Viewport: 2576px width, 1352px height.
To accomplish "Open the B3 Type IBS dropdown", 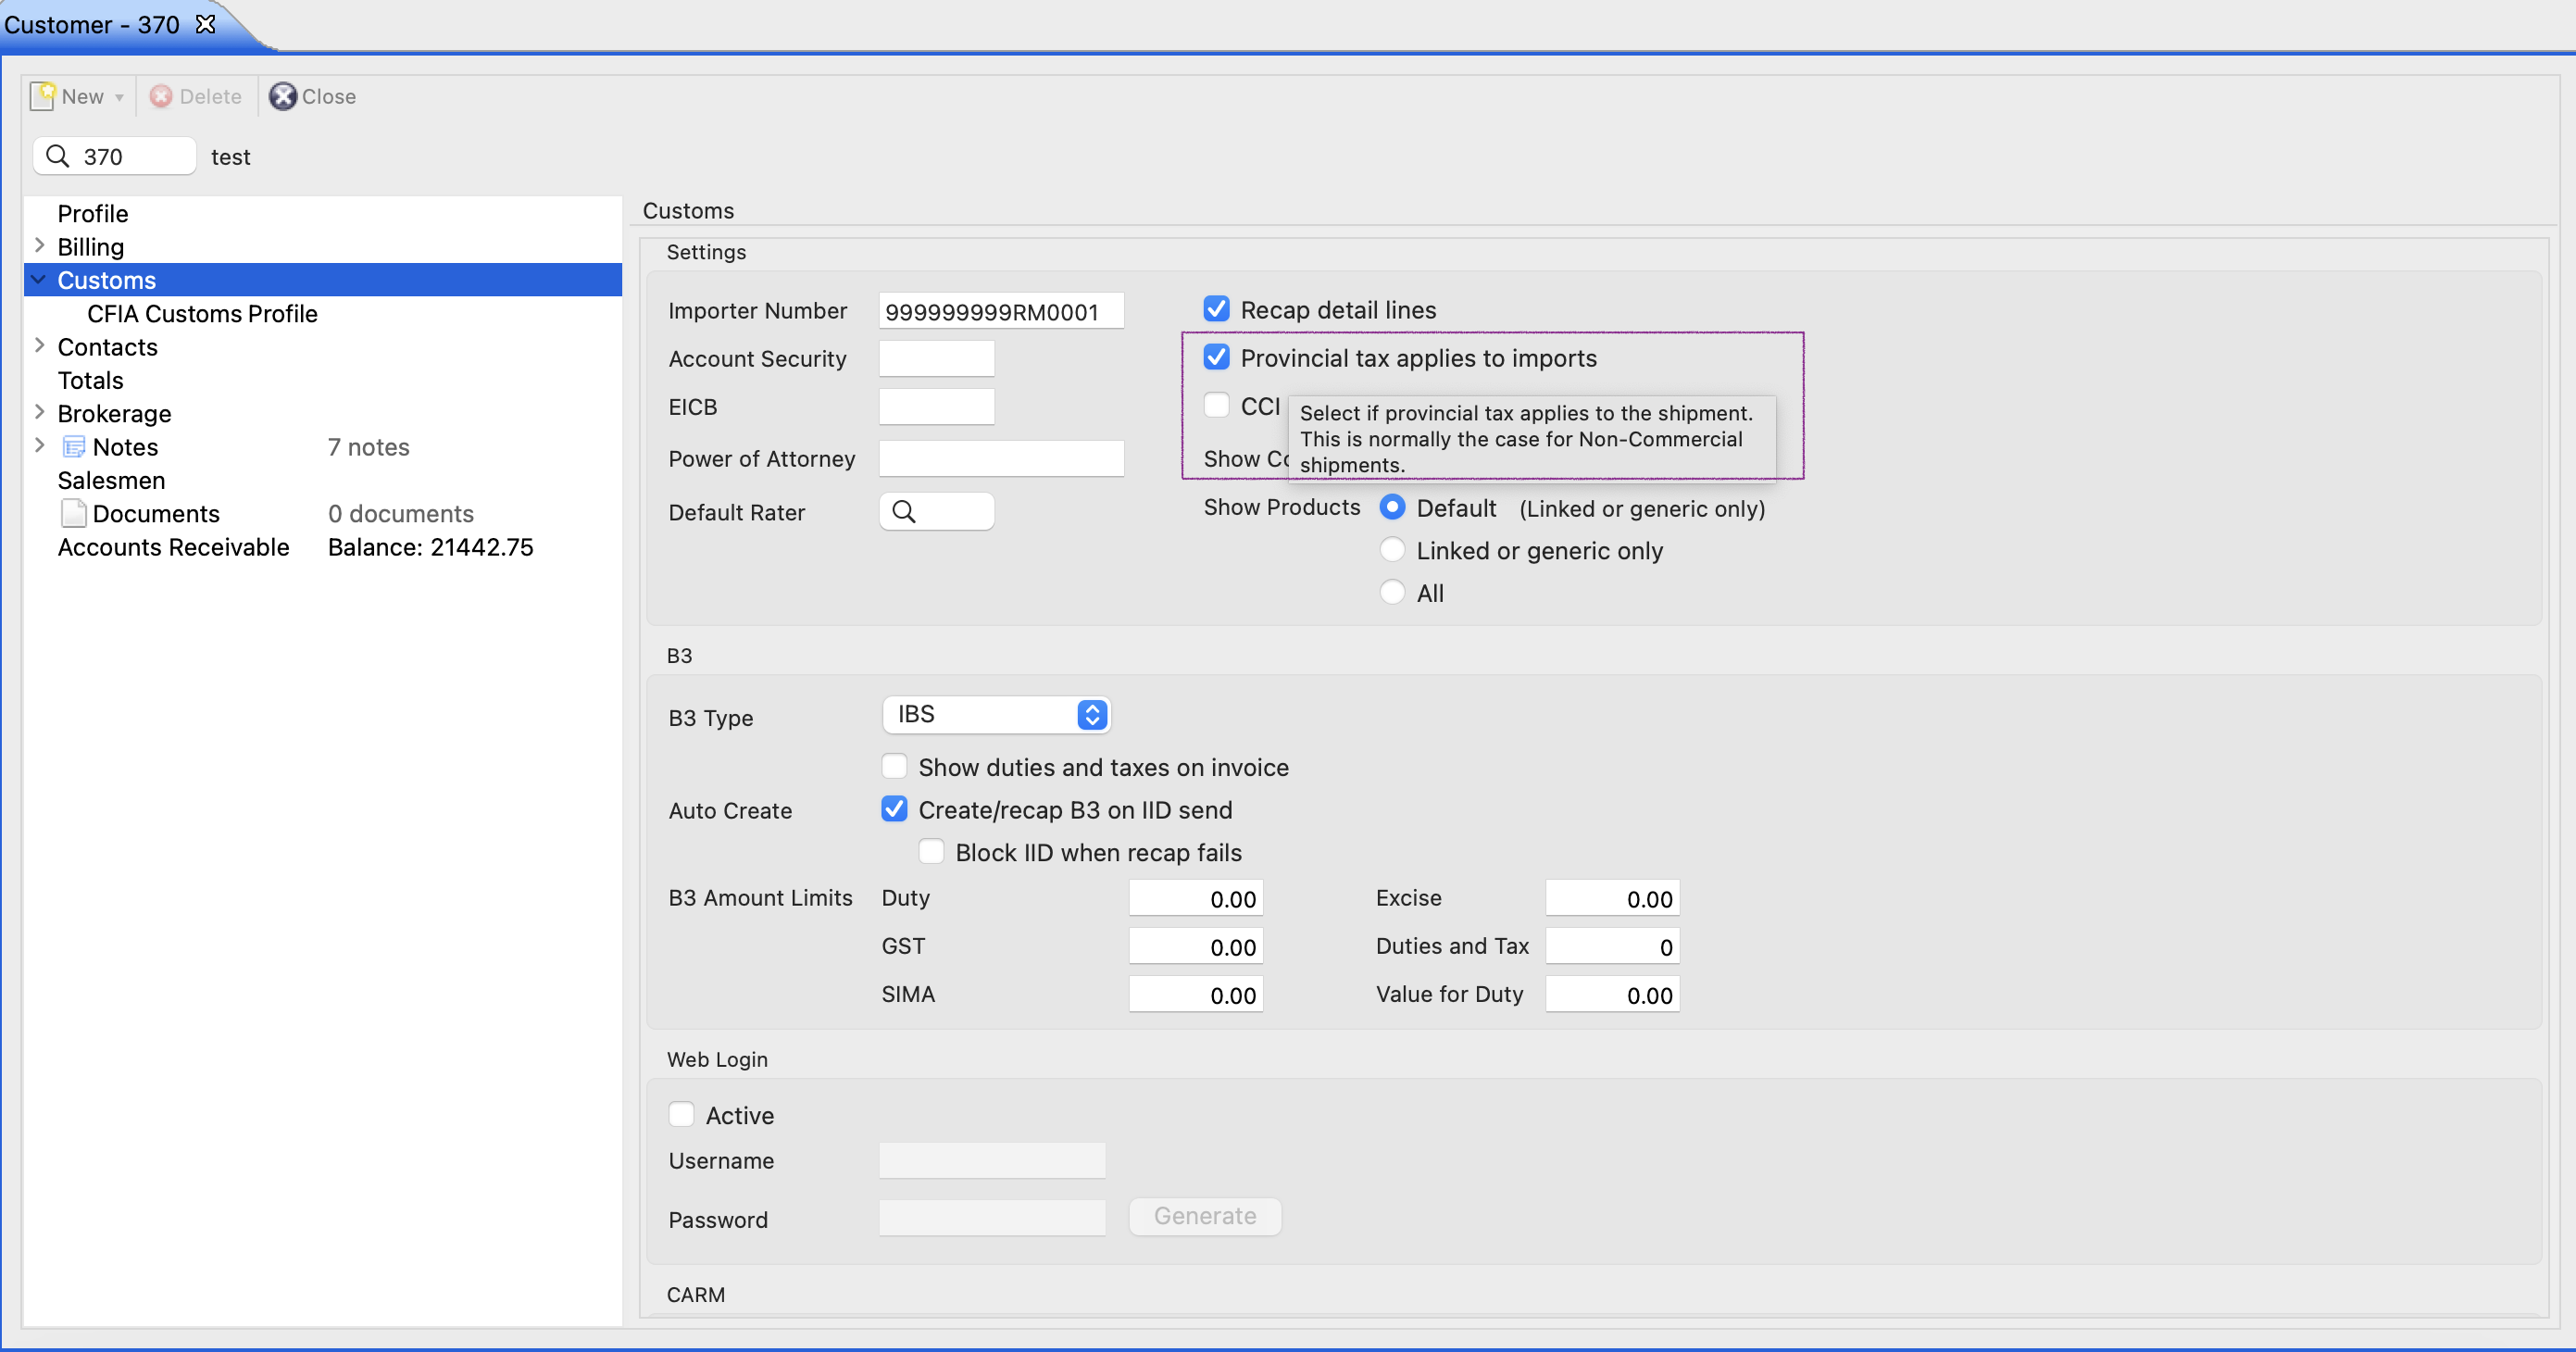I will (x=996, y=715).
